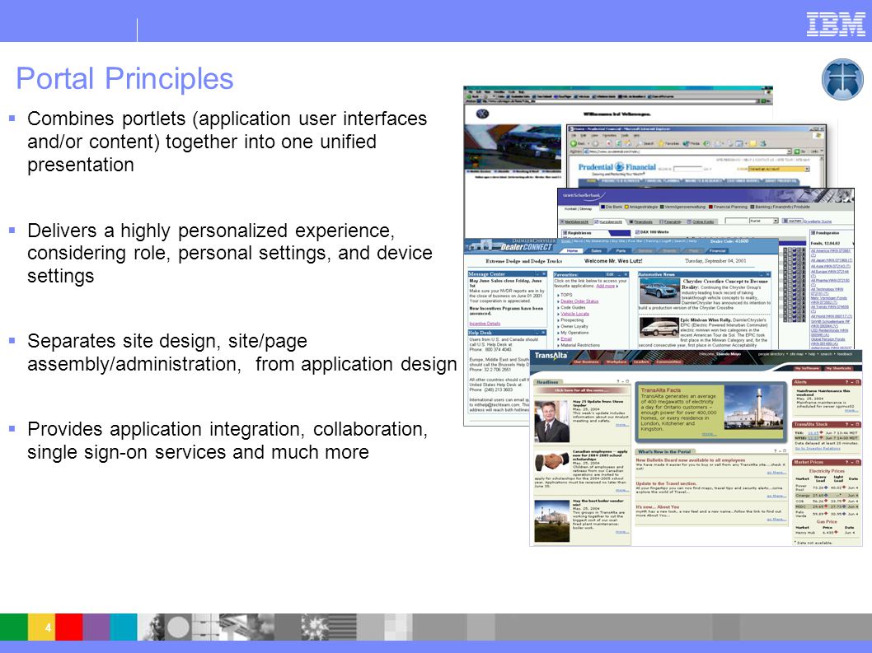Open the Email link in Favourites list

click(x=566, y=339)
